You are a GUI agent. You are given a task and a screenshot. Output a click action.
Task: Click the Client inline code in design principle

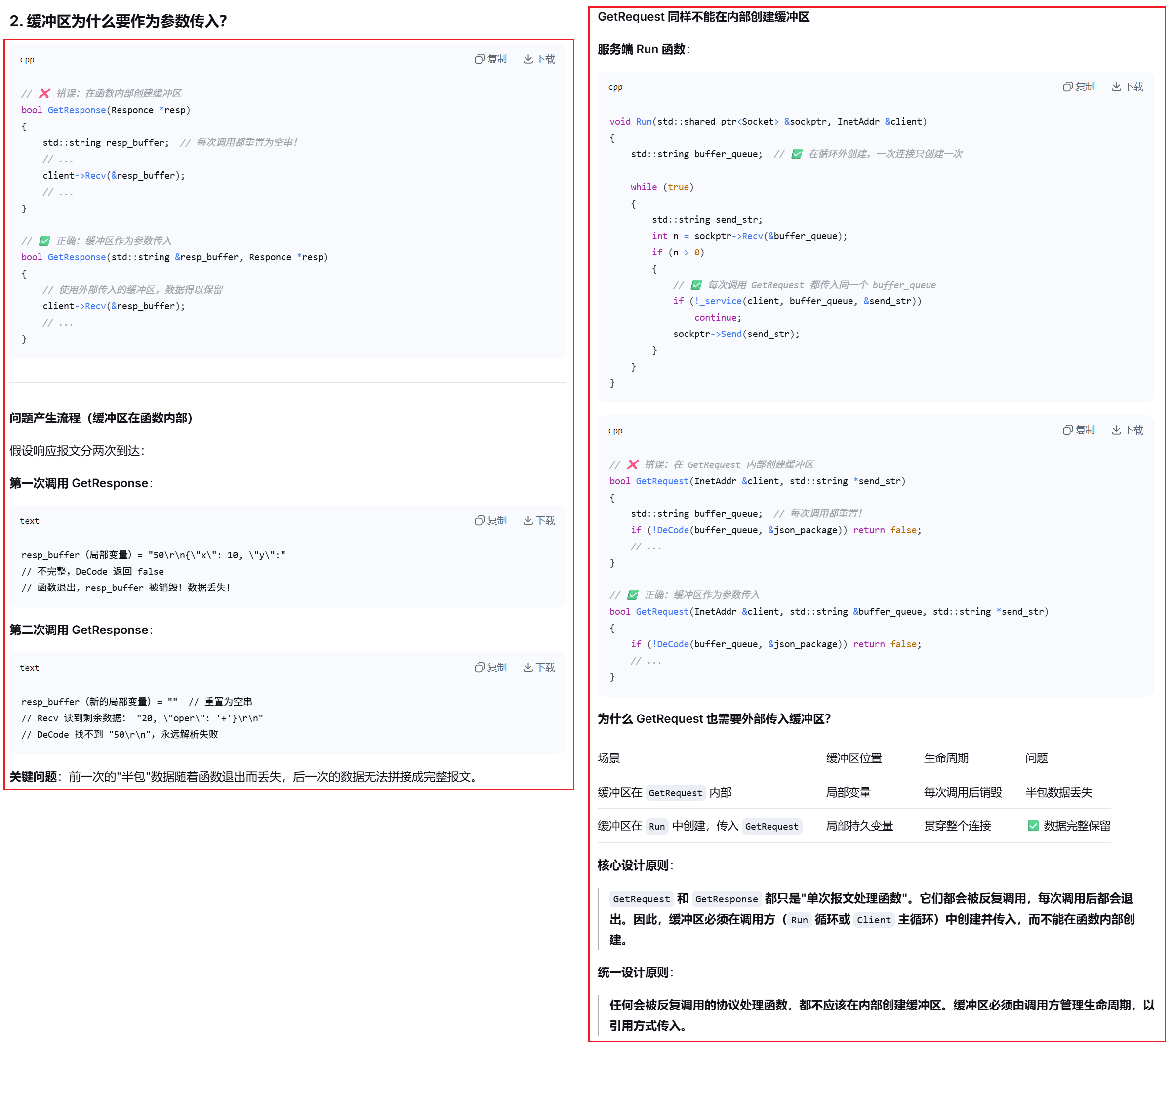(x=874, y=920)
